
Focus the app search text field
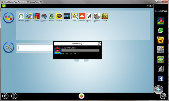35,48
